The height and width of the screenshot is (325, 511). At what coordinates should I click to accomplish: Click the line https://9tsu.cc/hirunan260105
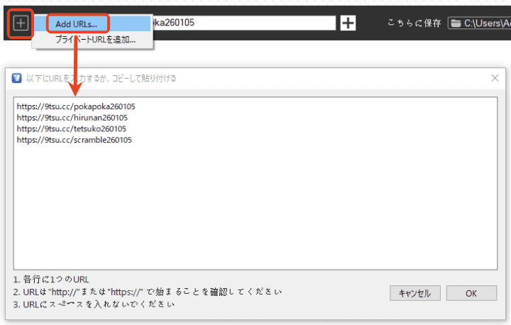coord(72,118)
